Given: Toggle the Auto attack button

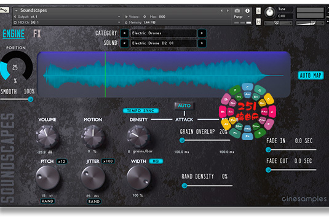Looking at the screenshot, I should (184, 106).
